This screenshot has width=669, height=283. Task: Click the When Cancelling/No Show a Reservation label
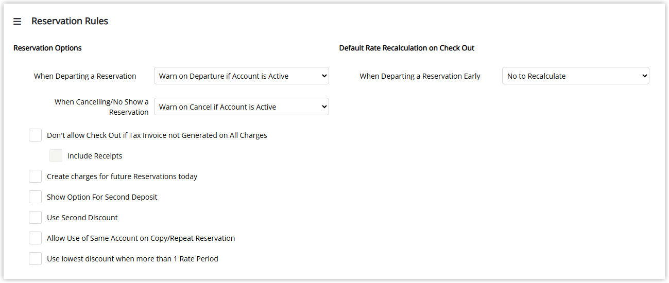point(102,107)
